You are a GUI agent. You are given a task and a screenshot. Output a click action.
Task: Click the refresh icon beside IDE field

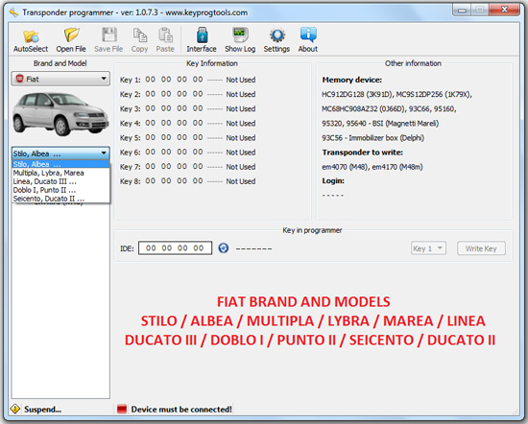[x=224, y=248]
